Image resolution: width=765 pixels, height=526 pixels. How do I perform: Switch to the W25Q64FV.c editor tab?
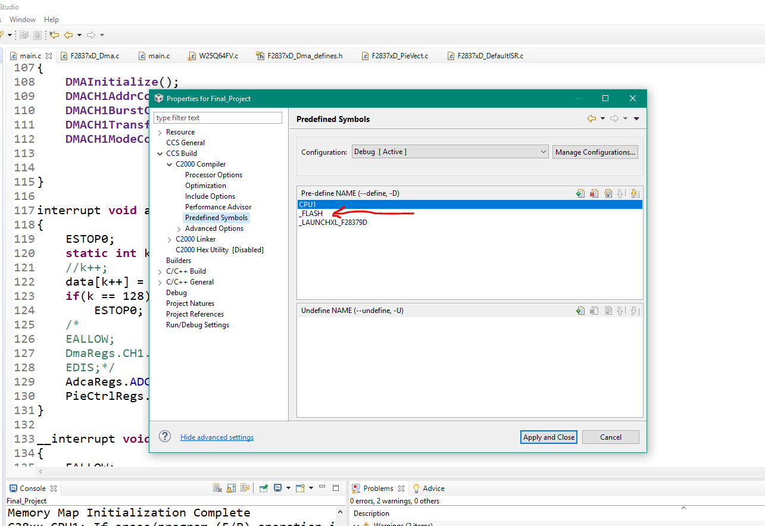click(218, 56)
